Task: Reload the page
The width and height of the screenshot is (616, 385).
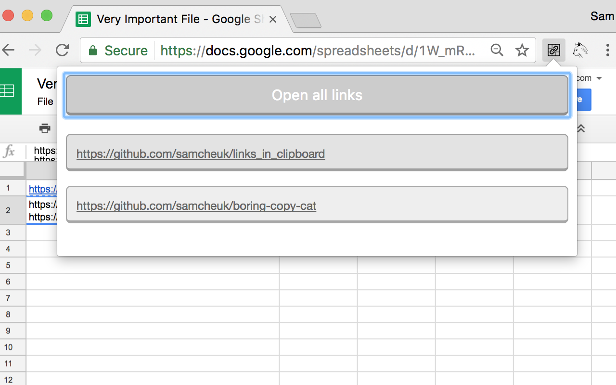Action: 62,50
